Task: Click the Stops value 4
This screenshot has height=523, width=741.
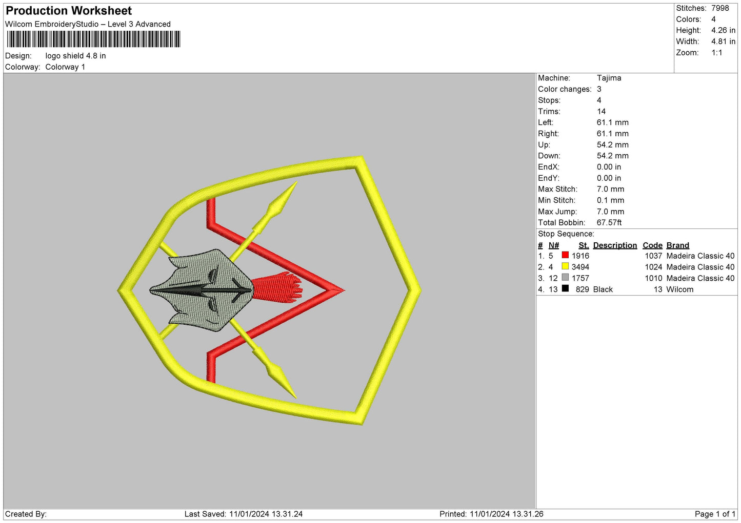Action: (599, 100)
